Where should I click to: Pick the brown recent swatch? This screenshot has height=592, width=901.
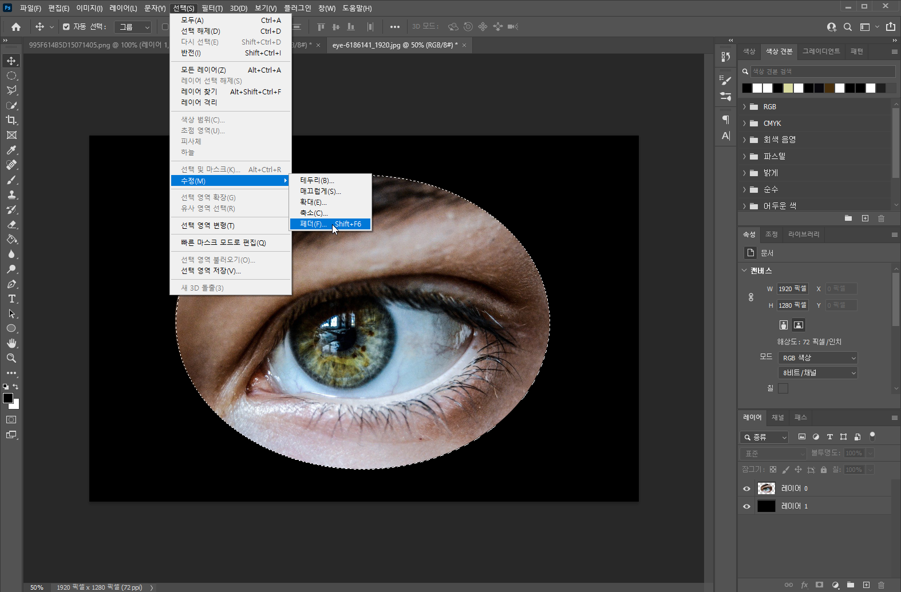[829, 88]
